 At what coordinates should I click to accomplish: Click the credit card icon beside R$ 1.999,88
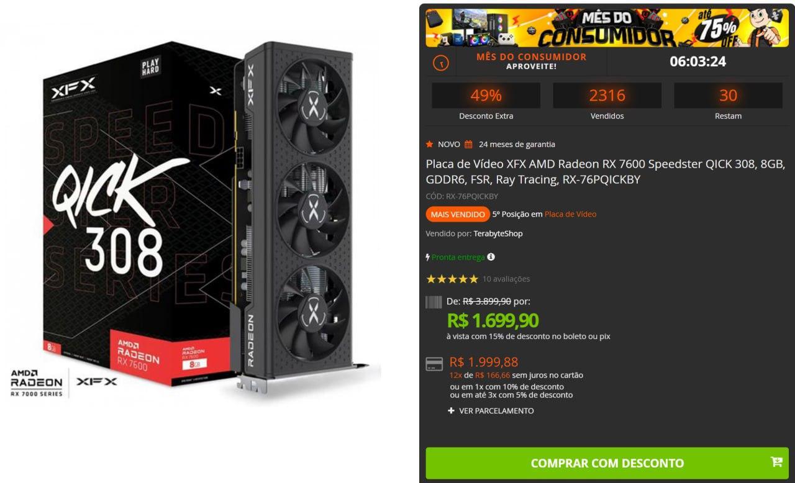(434, 364)
